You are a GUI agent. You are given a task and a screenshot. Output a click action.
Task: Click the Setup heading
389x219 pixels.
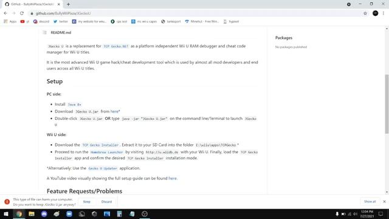[55, 82]
